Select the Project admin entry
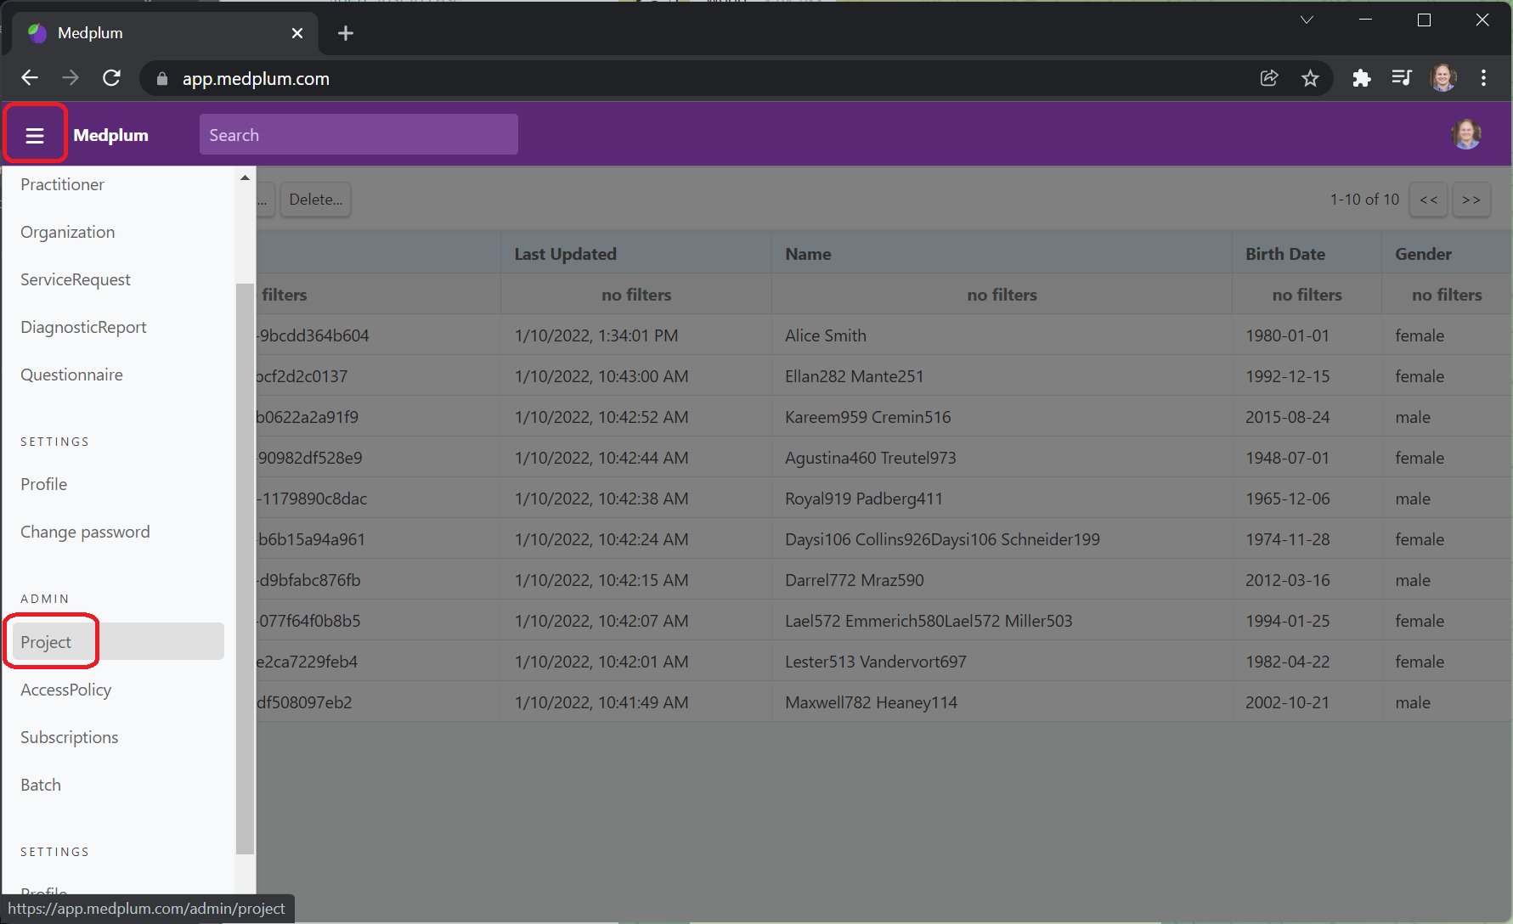 pyautogui.click(x=47, y=642)
